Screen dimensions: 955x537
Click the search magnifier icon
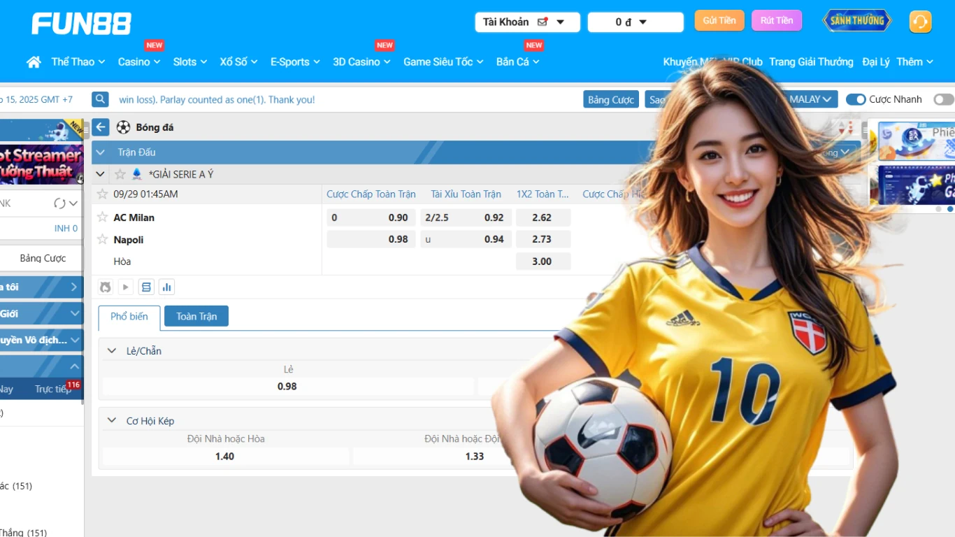(x=99, y=99)
